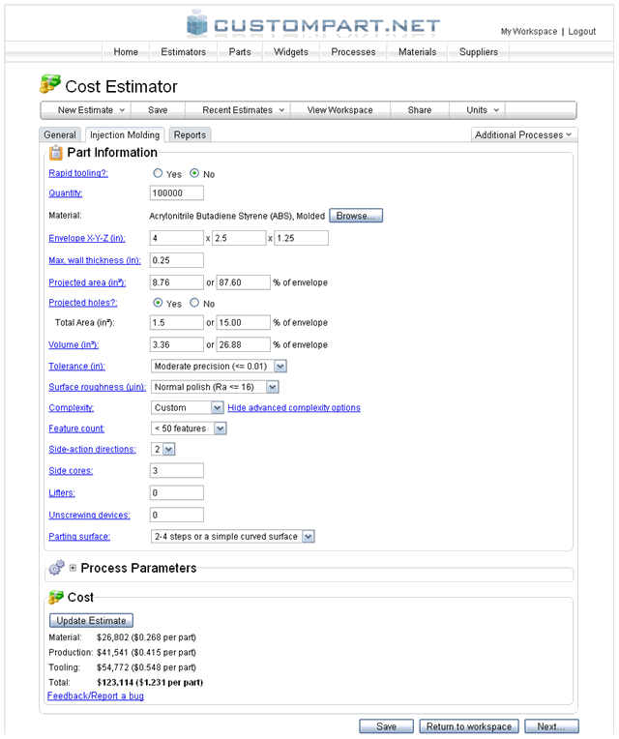Click the holes Total Area field
This screenshot has height=739, width=619.
tap(177, 322)
